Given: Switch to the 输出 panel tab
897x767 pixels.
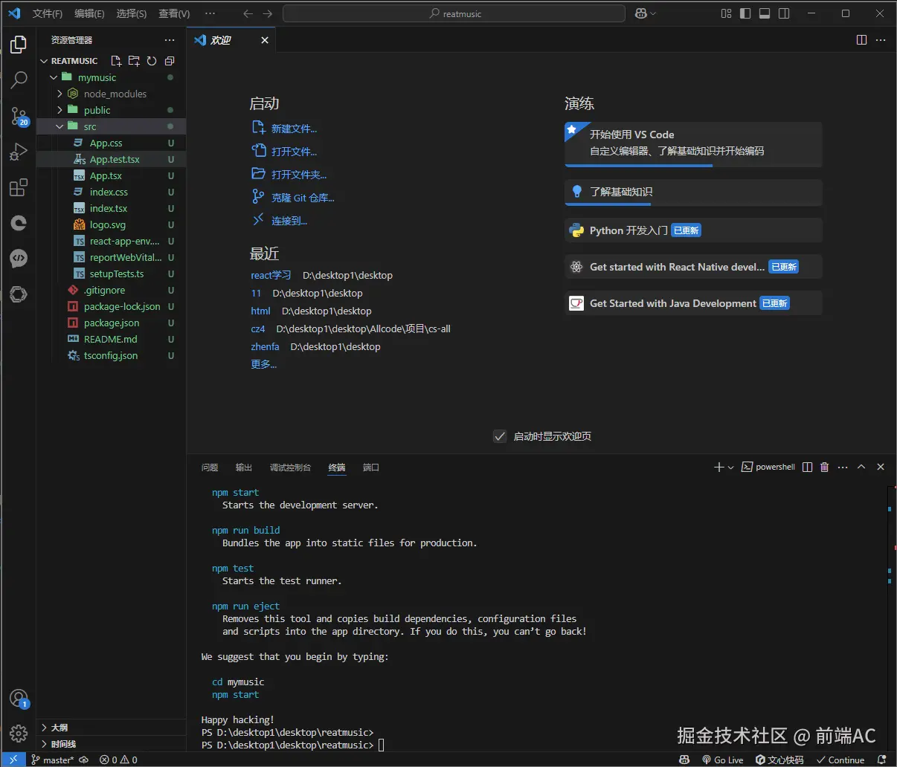Looking at the screenshot, I should [243, 467].
